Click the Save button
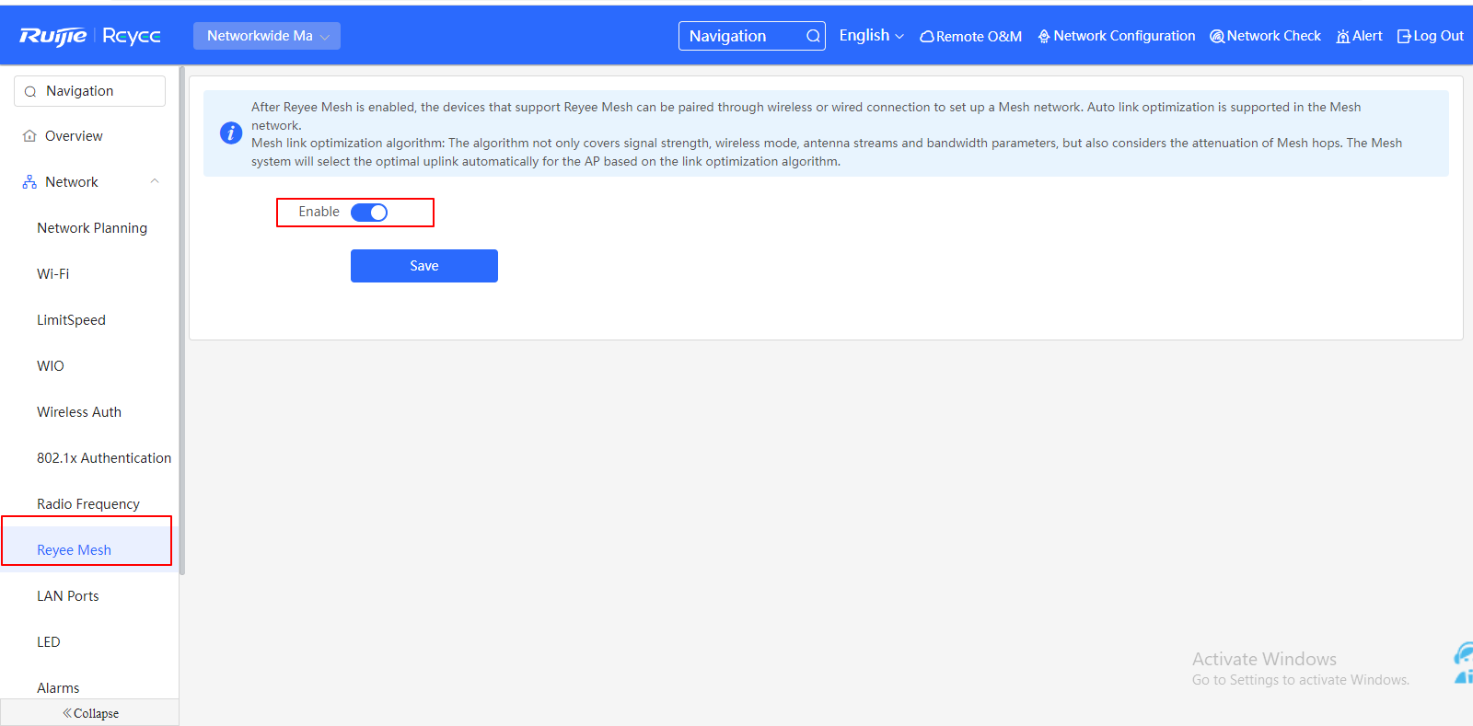The image size is (1473, 726). (x=424, y=266)
